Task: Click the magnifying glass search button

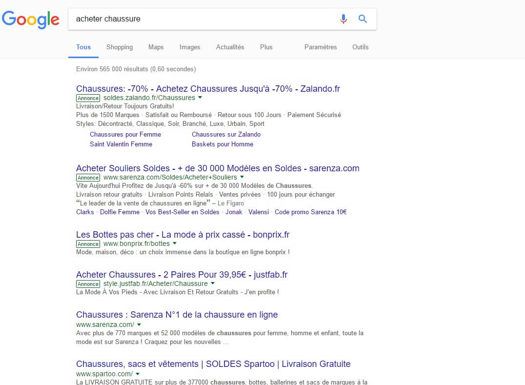Action: click(363, 19)
